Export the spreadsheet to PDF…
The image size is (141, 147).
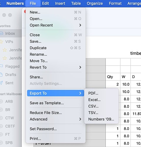coord(102,93)
